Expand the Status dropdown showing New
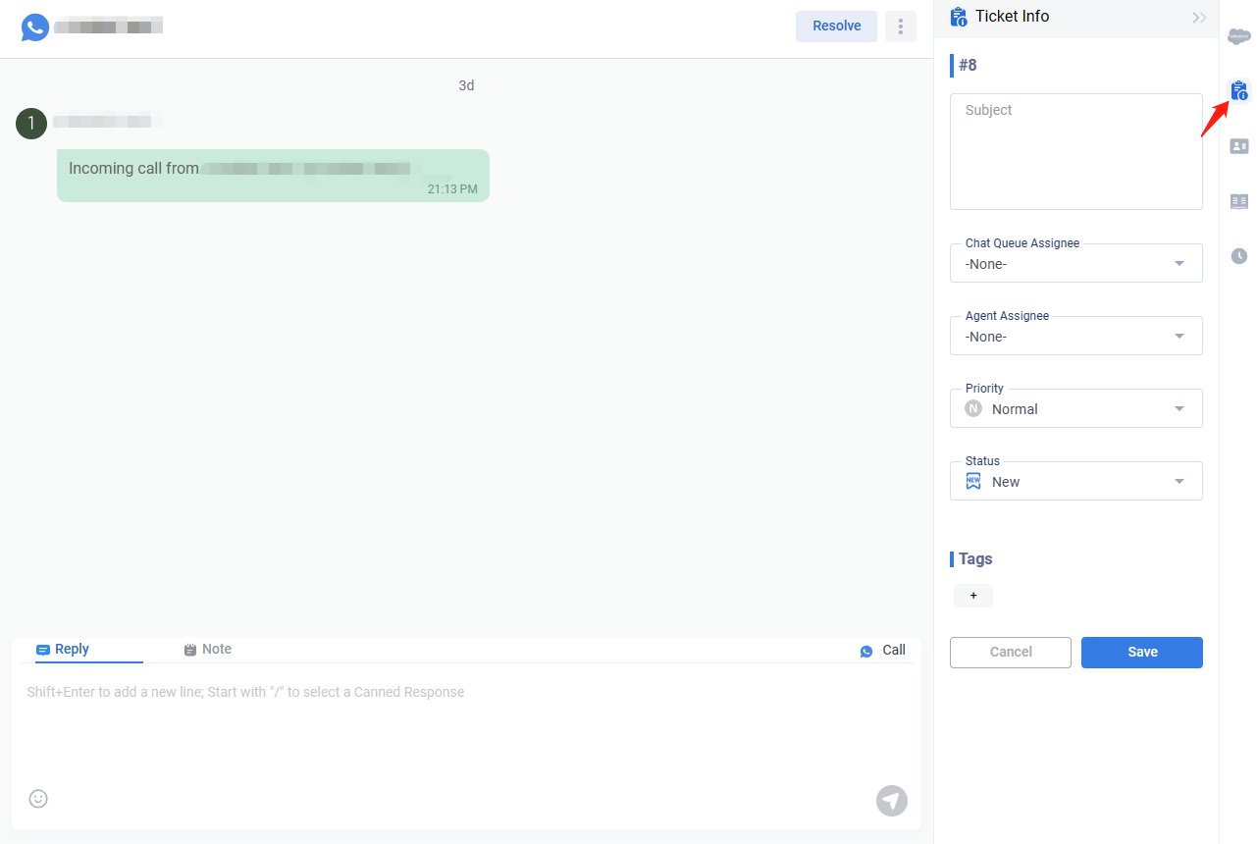 [x=1075, y=482]
